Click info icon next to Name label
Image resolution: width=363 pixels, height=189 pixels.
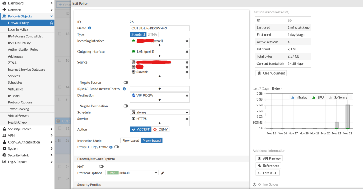(x=90, y=28)
